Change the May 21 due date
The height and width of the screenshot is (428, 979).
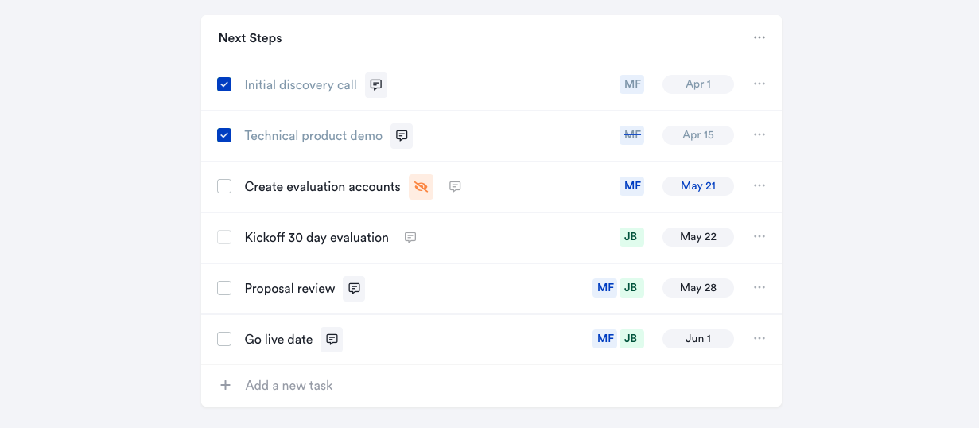click(x=698, y=186)
